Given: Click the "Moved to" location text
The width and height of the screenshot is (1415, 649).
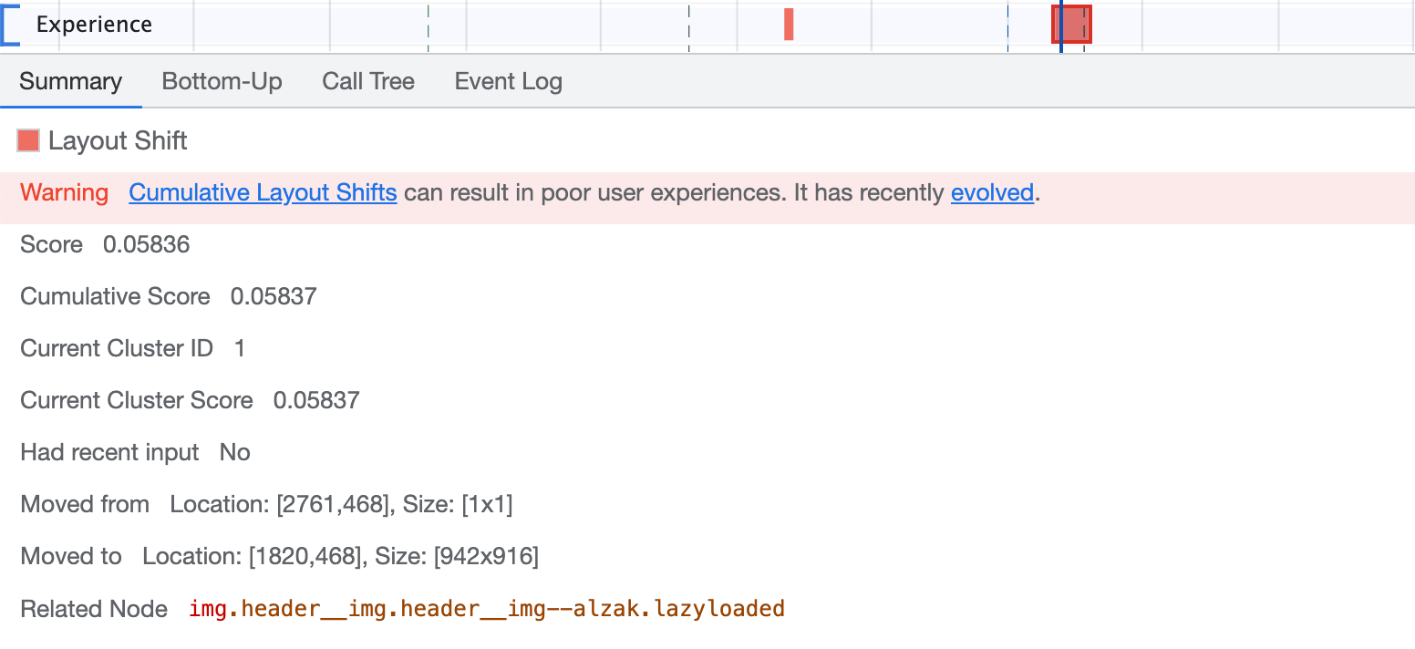Looking at the screenshot, I should coord(340,557).
